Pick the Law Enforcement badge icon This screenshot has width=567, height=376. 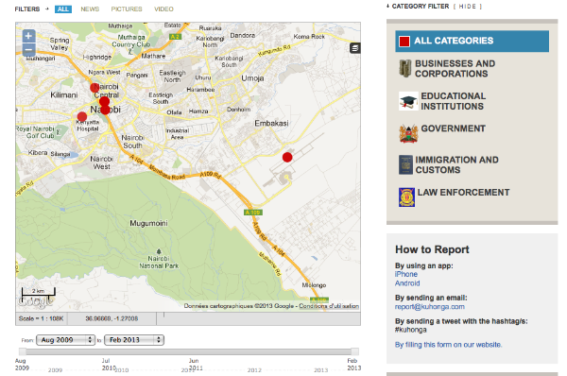(406, 197)
